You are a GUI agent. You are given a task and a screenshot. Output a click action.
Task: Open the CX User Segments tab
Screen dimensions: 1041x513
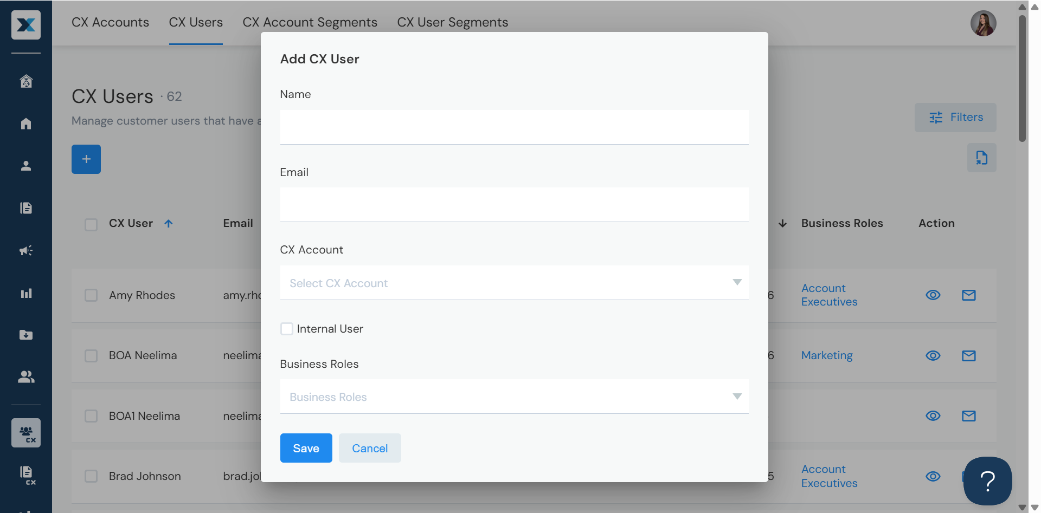click(452, 22)
